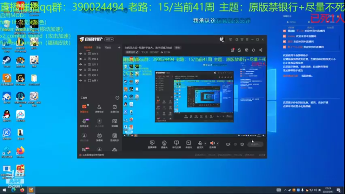The image size is (345, 194).
Task: Hide the 全屏1 layer with its eye icon
Action: coord(81,81)
